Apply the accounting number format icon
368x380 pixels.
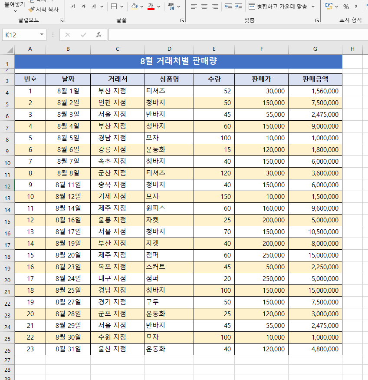click(x=329, y=7)
